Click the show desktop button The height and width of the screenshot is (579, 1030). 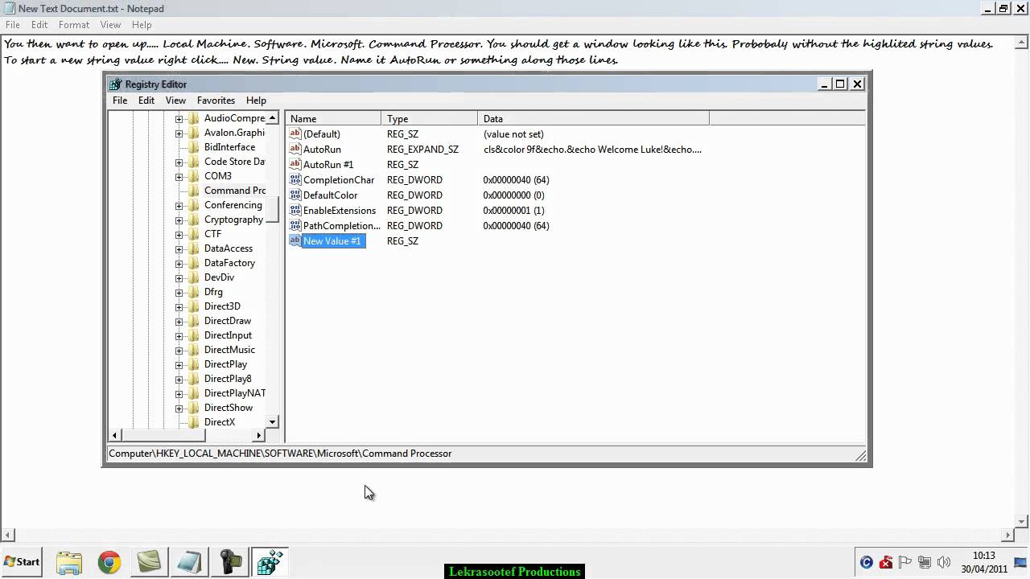1020,562
